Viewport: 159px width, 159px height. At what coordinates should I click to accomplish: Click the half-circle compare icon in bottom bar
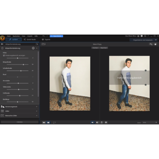pyautogui.click(x=97, y=122)
